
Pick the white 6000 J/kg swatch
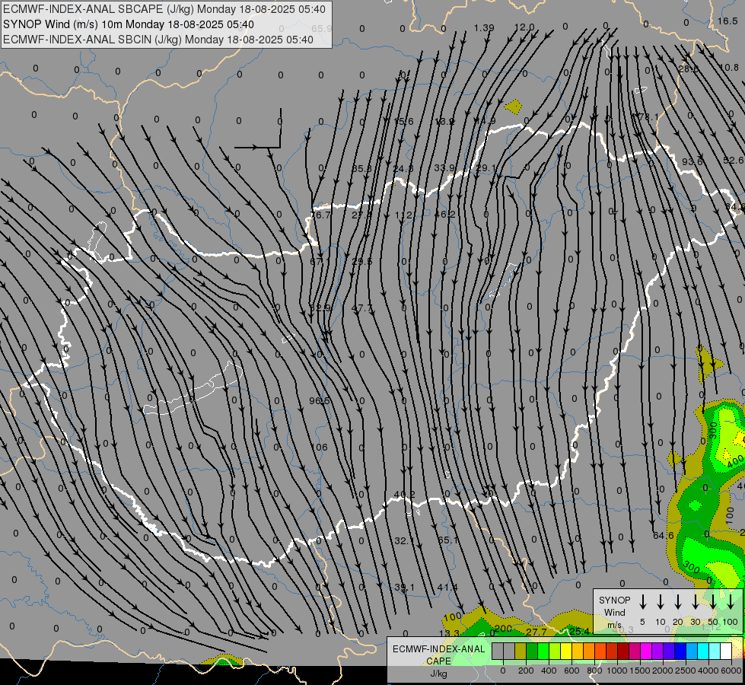[725, 652]
